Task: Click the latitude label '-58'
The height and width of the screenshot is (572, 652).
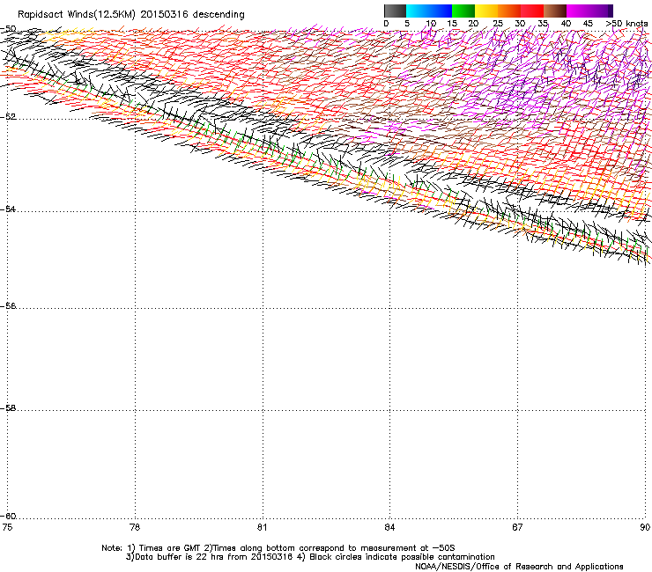Action: click(x=8, y=408)
